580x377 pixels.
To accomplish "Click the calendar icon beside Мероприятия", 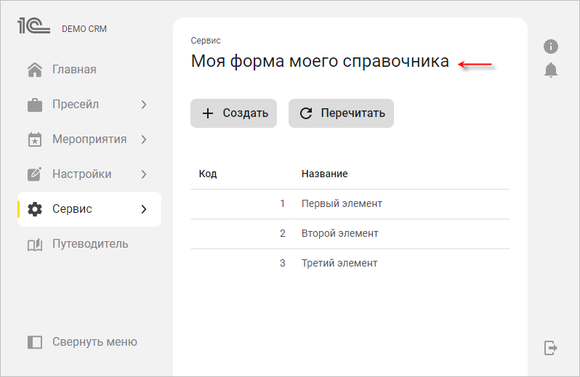I will (35, 139).
